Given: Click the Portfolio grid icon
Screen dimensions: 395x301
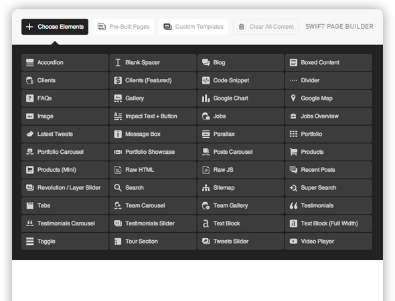Looking at the screenshot, I should 293,134.
